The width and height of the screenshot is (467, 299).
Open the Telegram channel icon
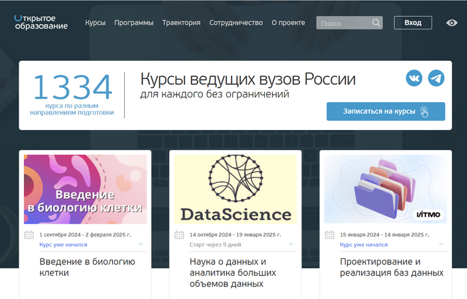(436, 78)
